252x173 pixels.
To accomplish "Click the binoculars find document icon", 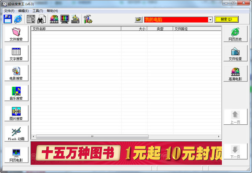I will [x=41, y=19].
